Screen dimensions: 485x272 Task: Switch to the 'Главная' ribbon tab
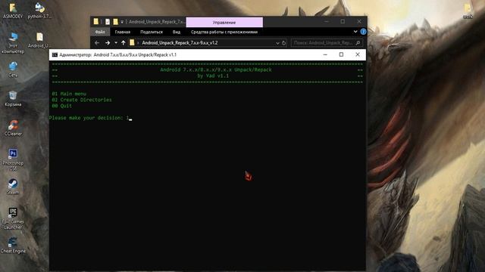(123, 32)
